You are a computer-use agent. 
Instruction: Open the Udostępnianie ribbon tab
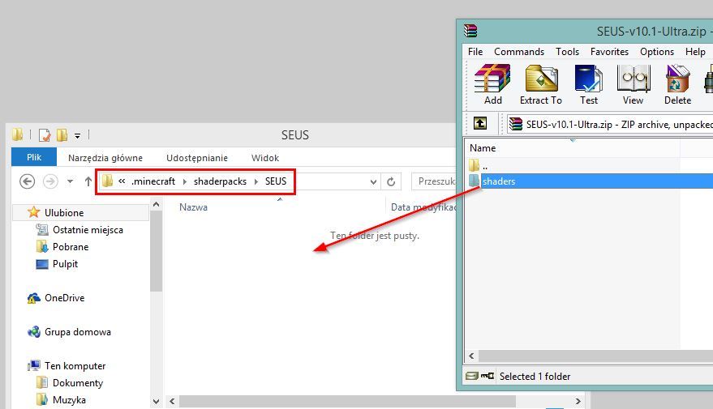click(x=197, y=158)
